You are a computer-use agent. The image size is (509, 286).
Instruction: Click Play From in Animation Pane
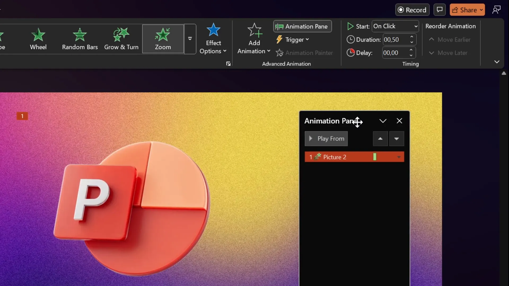click(x=326, y=139)
